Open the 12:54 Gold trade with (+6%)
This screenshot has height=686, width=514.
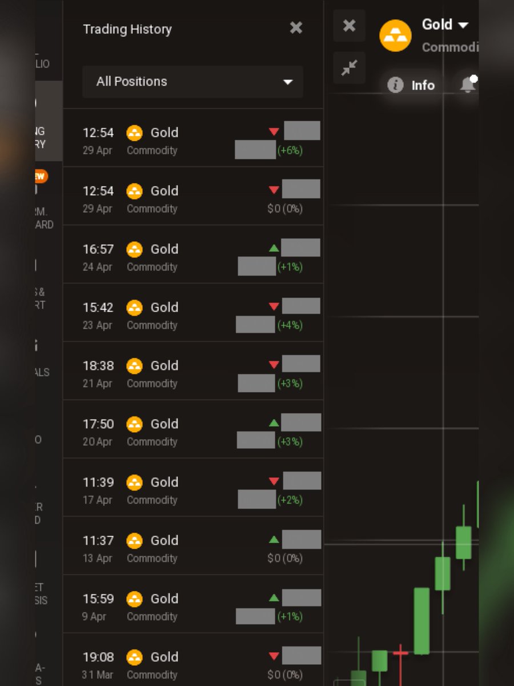click(x=193, y=138)
